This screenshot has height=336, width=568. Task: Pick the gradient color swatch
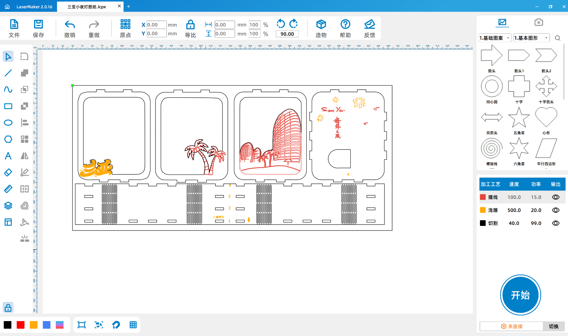(x=60, y=325)
